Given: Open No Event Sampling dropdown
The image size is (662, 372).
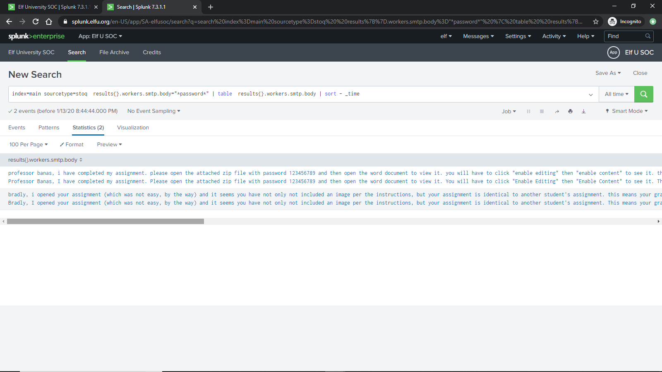Looking at the screenshot, I should [x=154, y=111].
